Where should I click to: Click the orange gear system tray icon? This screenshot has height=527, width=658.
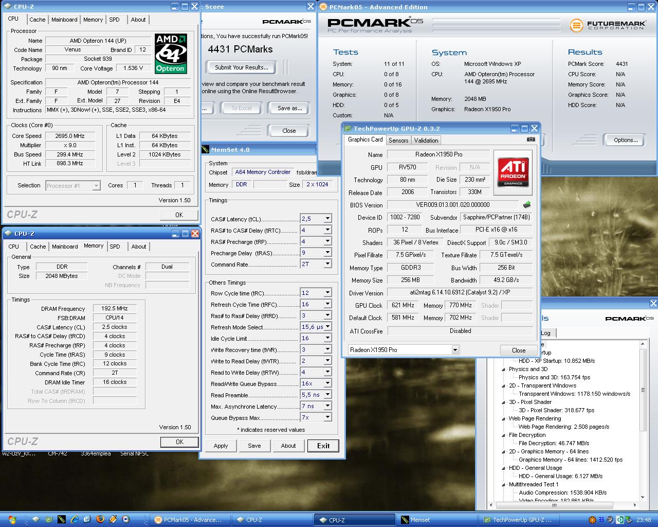592,520
